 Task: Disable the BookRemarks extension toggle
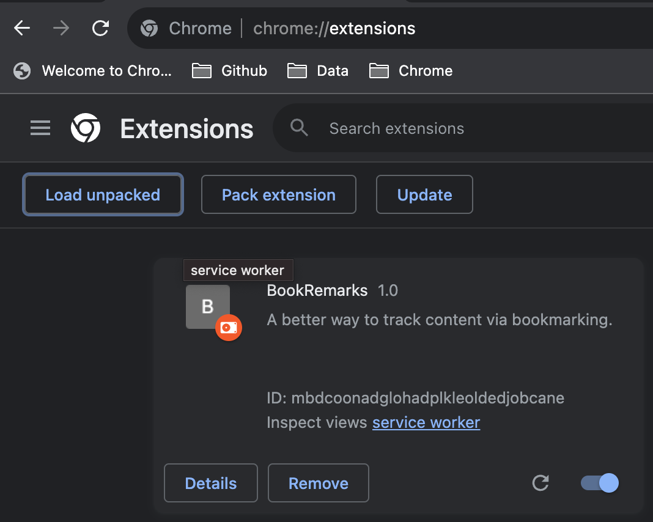click(600, 483)
